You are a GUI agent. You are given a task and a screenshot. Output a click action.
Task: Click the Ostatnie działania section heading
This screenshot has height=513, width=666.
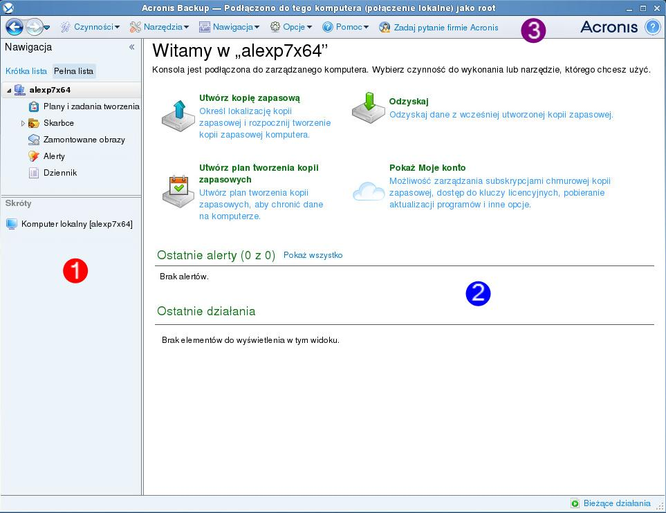[206, 311]
